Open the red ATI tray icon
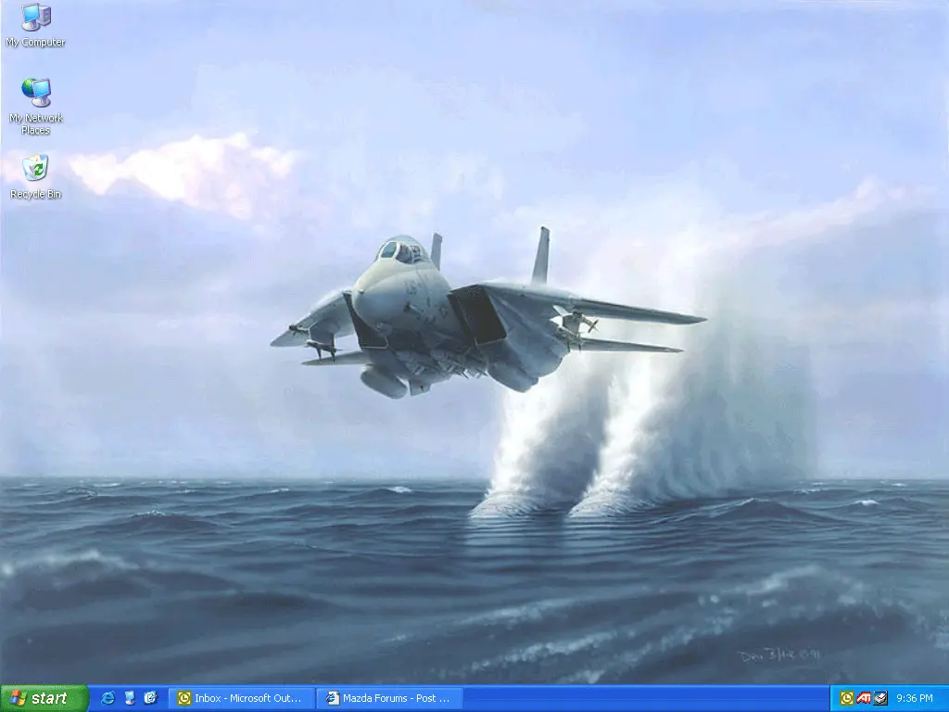Viewport: 949px width, 712px height. coord(863,698)
